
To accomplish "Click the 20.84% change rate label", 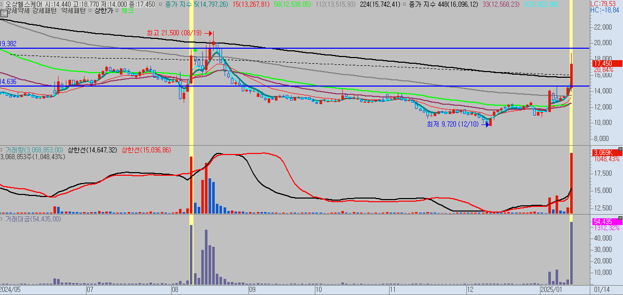I will (x=603, y=69).
